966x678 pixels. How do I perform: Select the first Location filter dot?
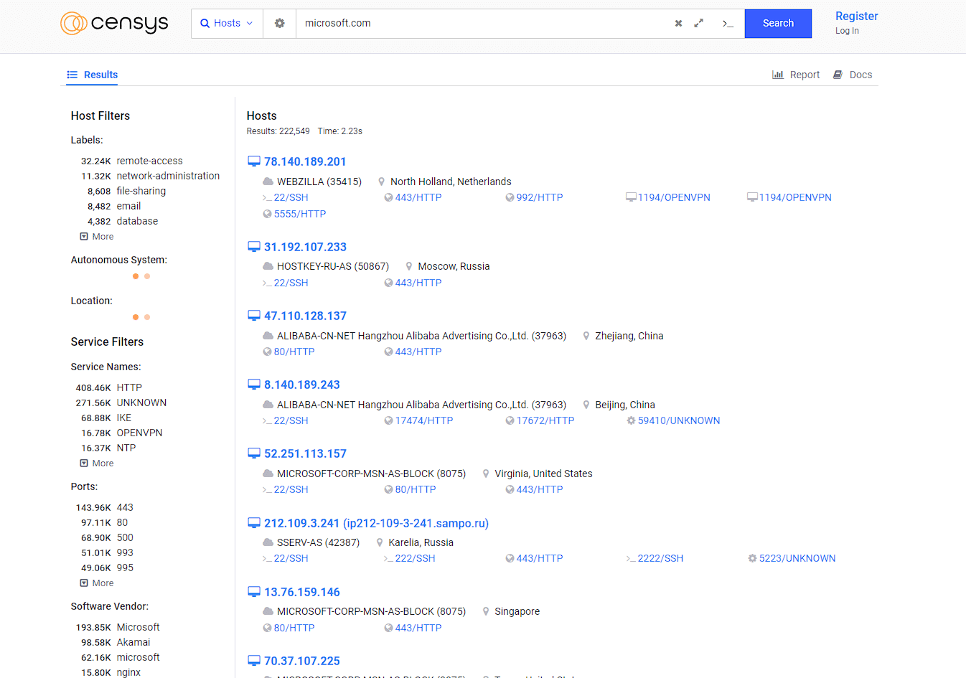coord(136,316)
